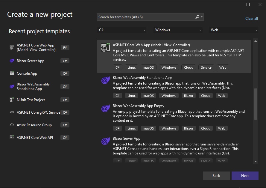Choose recent ASP.NET Core gRPC Service template
This screenshot has width=266, height=188.
(x=39, y=112)
